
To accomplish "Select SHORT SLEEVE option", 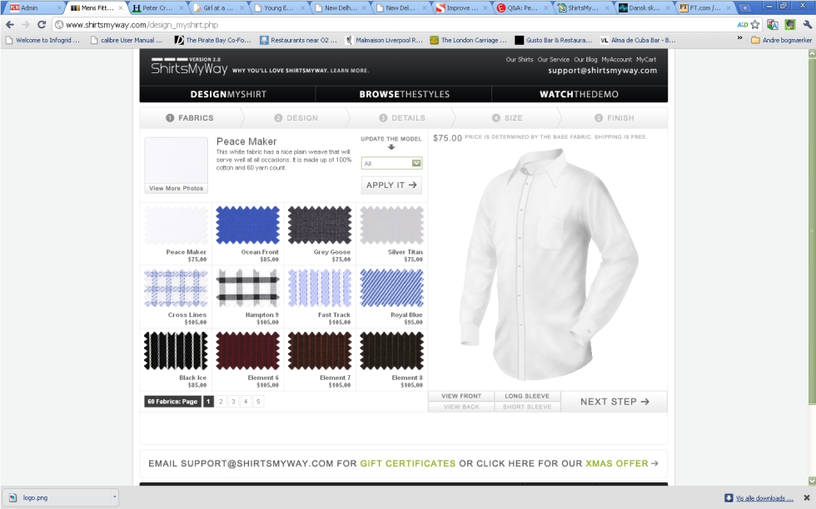I will pyautogui.click(x=527, y=407).
